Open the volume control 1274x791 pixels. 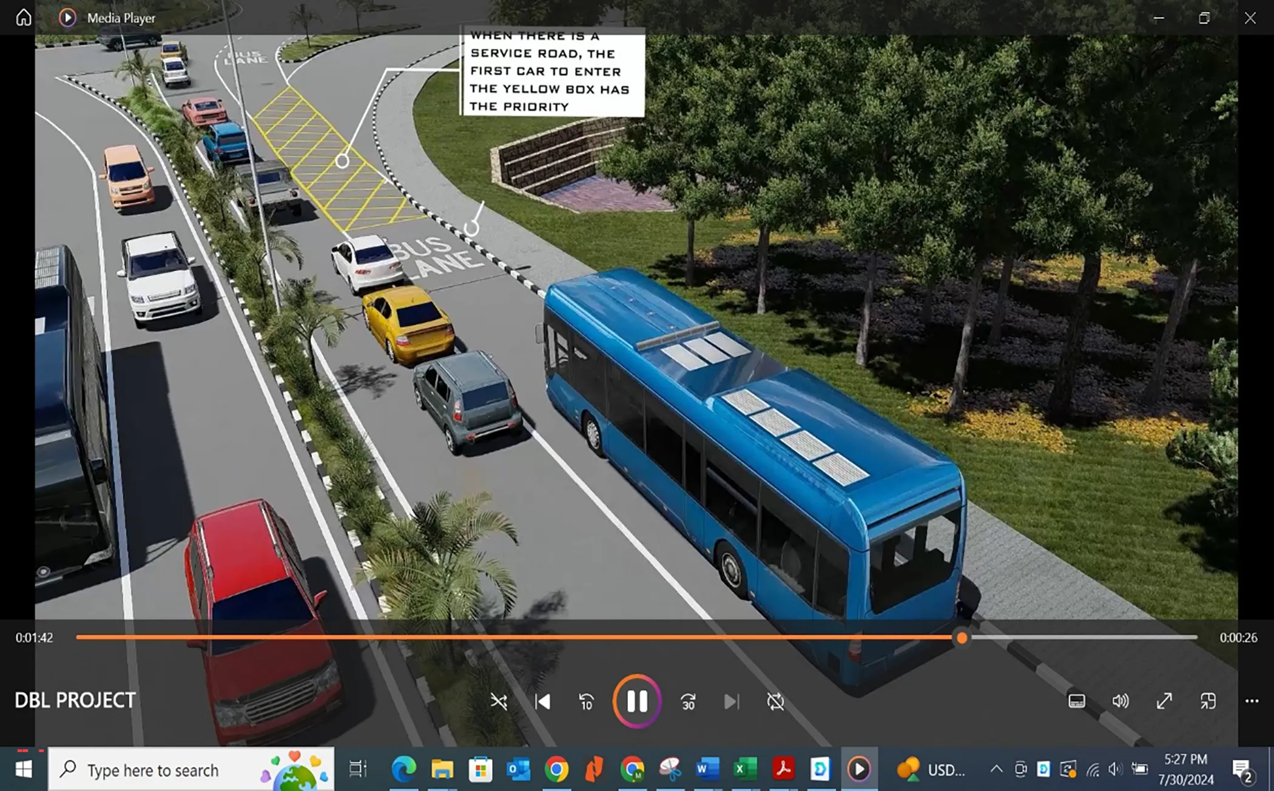1120,701
